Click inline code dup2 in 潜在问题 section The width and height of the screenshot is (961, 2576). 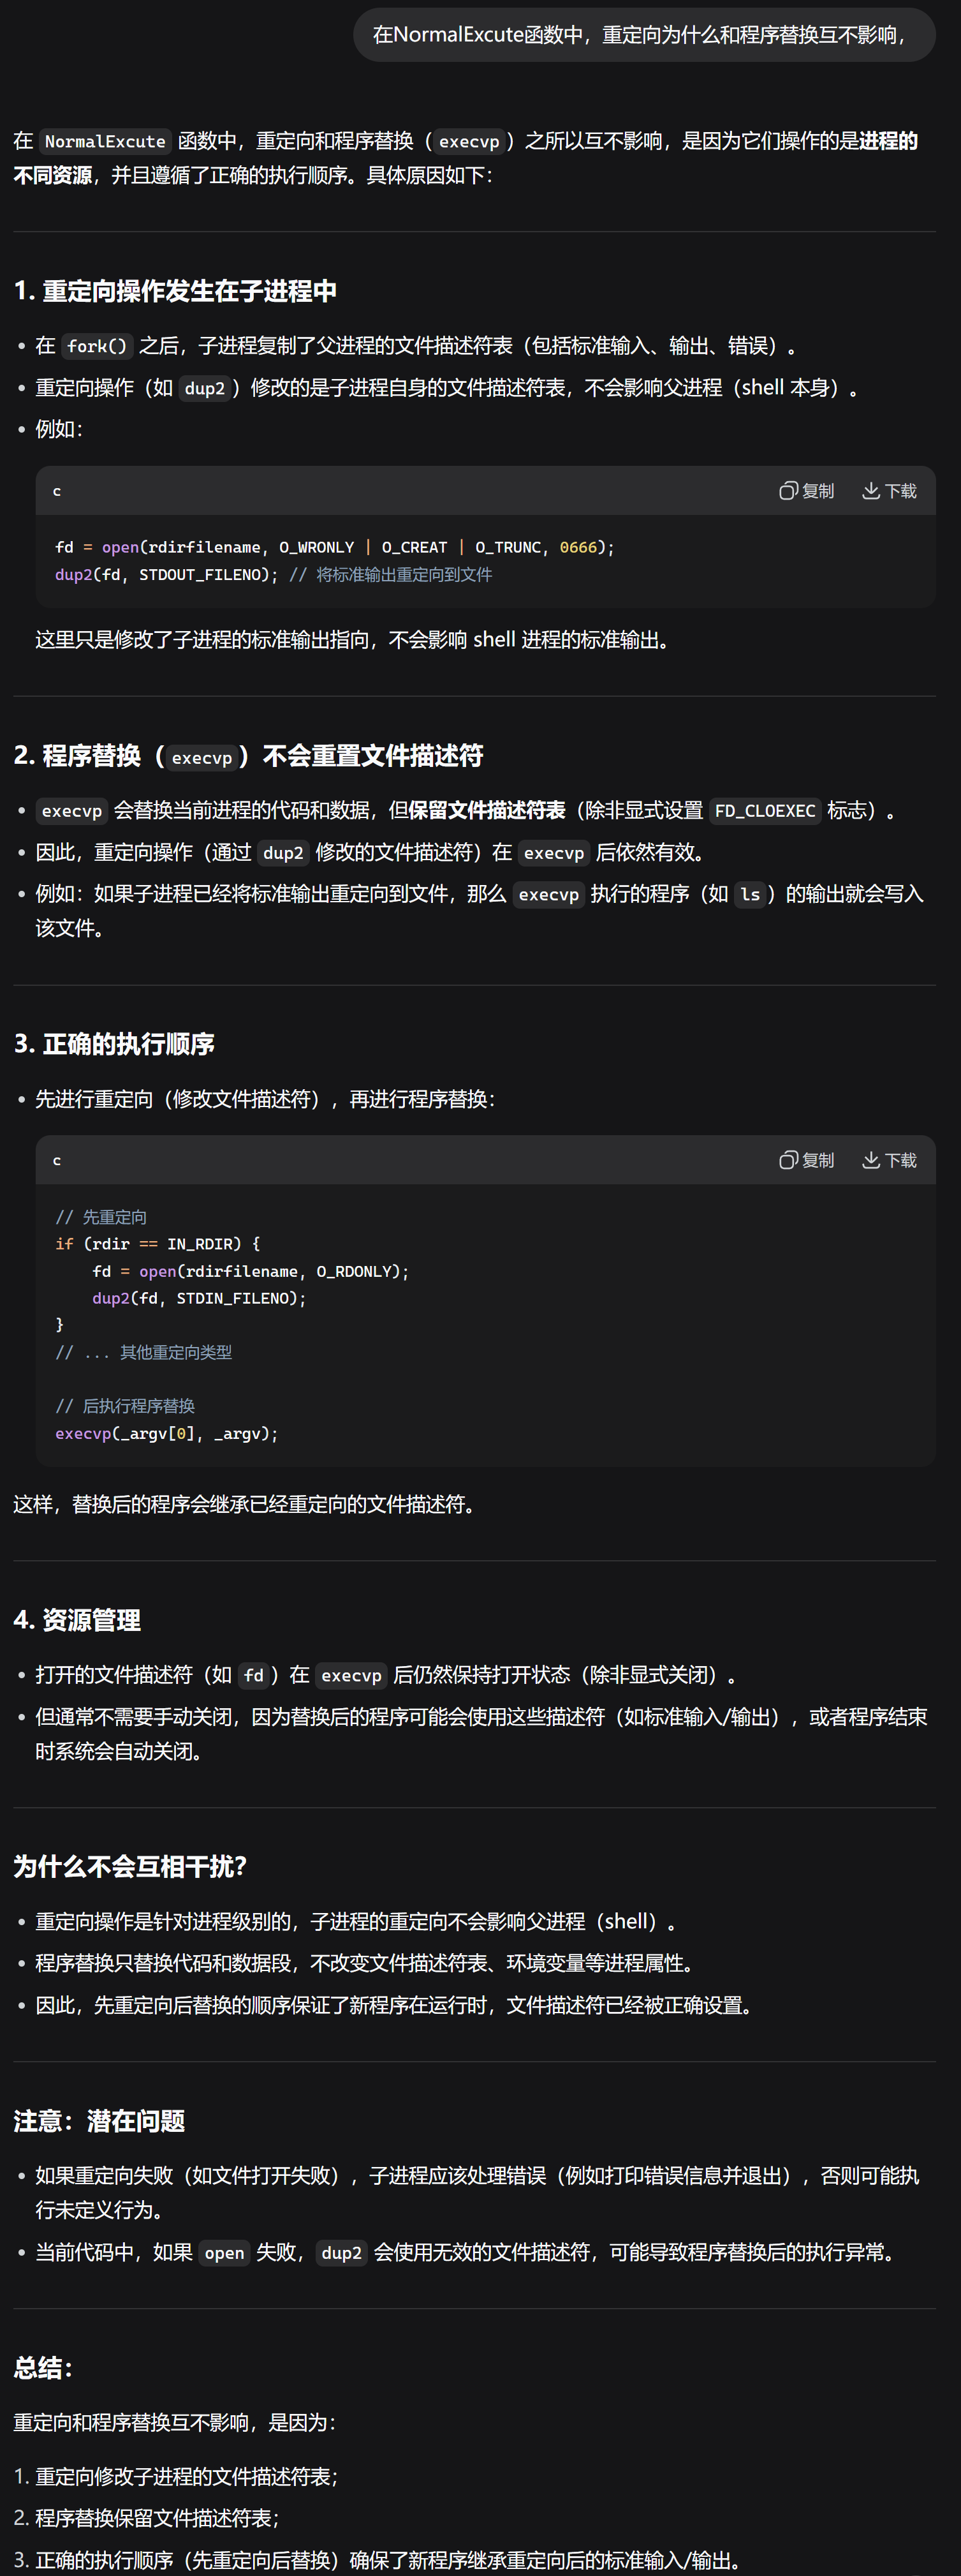point(342,2253)
